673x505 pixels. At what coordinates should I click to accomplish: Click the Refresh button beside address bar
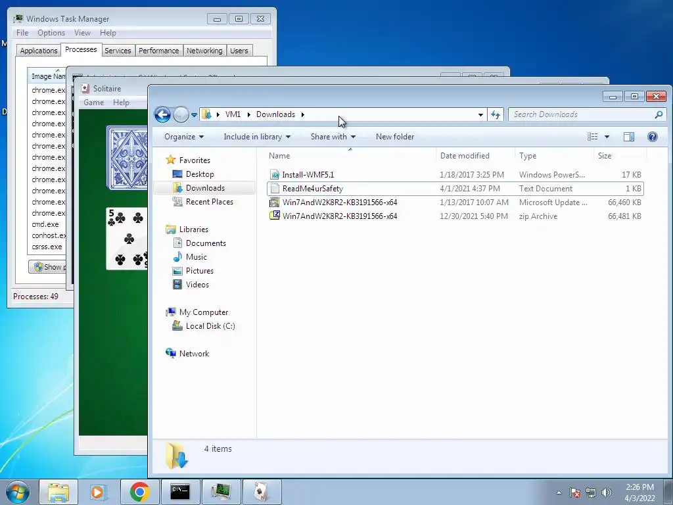tap(496, 114)
